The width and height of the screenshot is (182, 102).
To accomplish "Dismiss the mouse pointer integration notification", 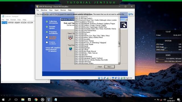I will [129, 14].
